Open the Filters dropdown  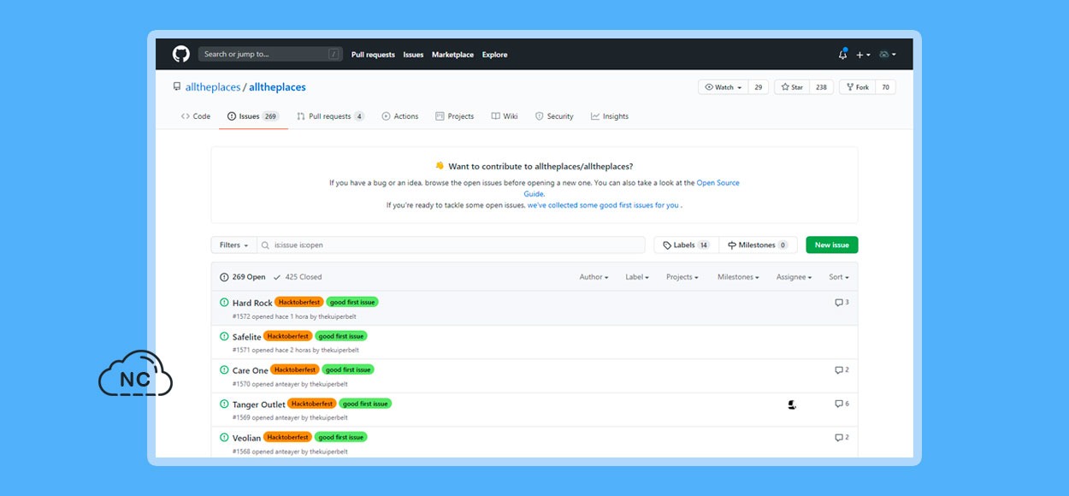[234, 245]
